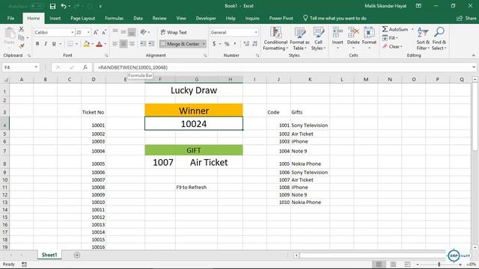Increase font size with the larger A icon
This screenshot has width=479, height=269.
click(x=96, y=32)
